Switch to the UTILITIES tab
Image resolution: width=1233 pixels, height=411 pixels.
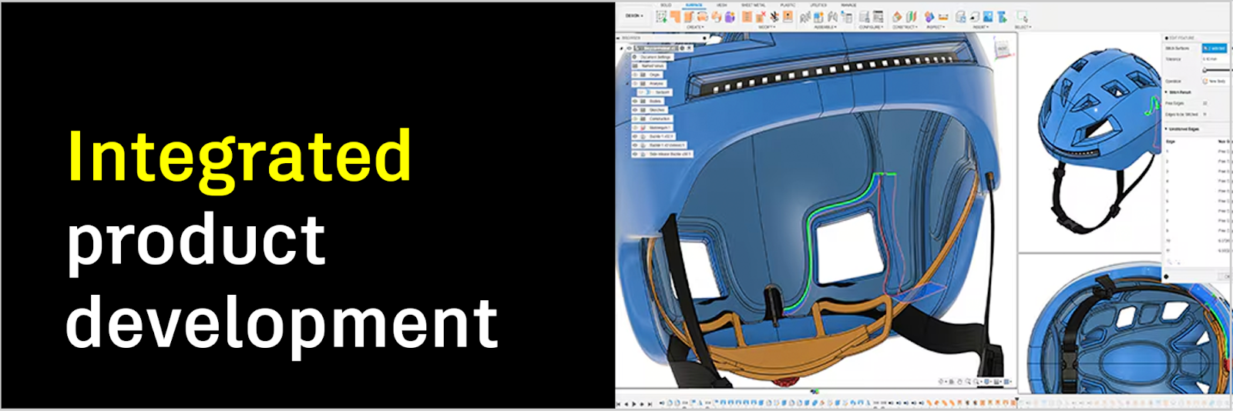pos(818,5)
